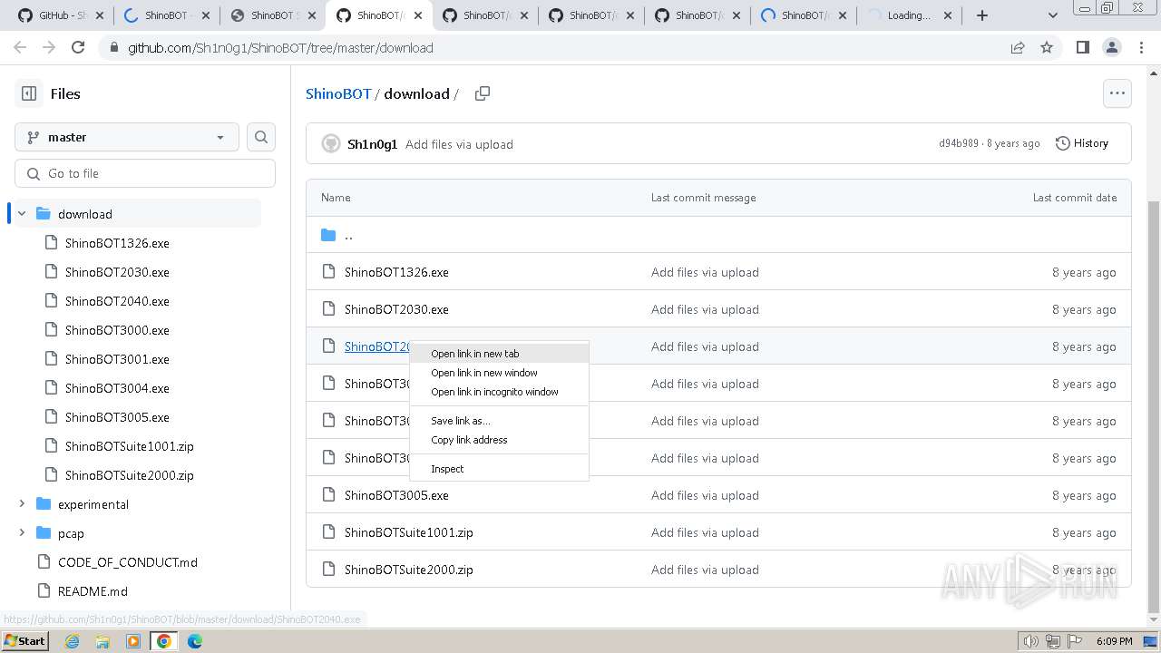Open the Start menu
The image size is (1161, 653).
pos(24,641)
